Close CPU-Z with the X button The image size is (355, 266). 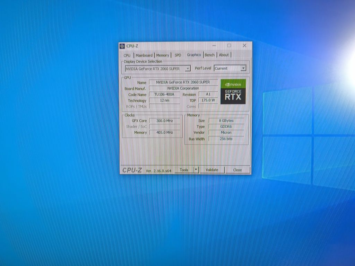[244, 46]
